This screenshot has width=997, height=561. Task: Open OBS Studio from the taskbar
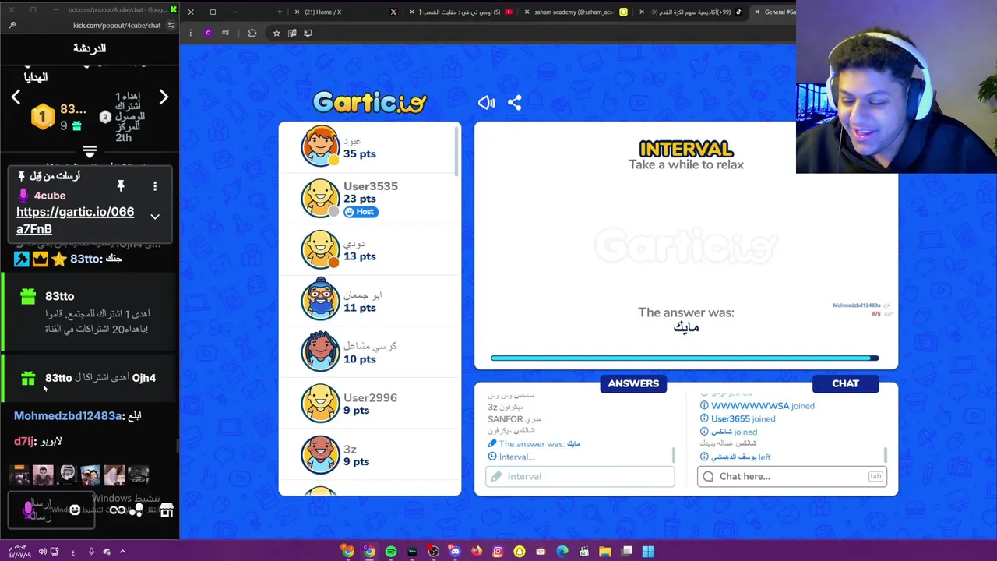[433, 552]
